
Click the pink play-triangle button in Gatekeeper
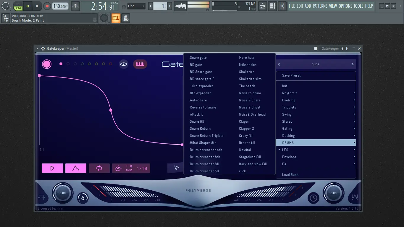coord(52,168)
